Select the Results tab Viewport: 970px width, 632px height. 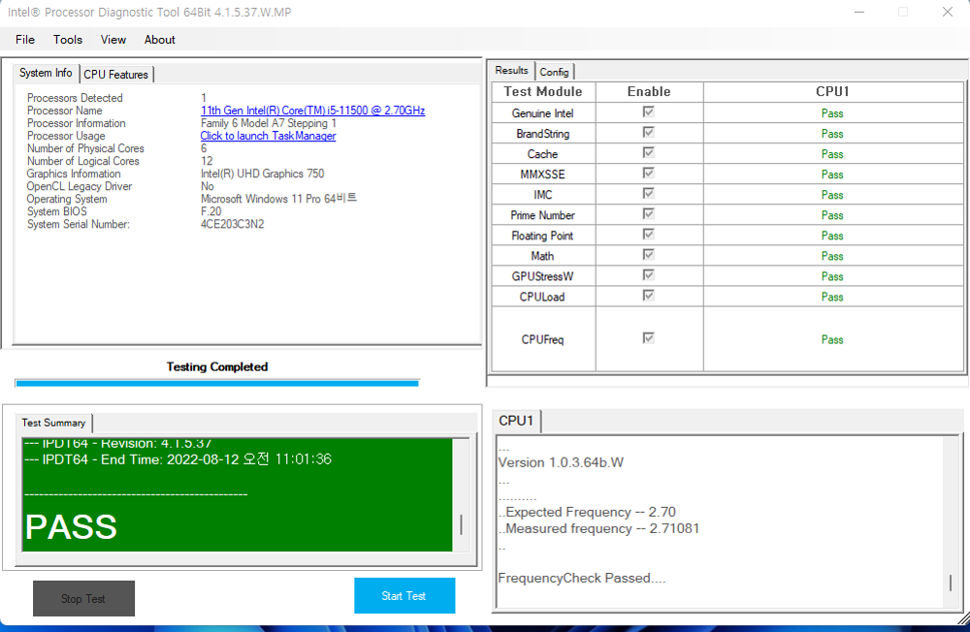point(511,71)
